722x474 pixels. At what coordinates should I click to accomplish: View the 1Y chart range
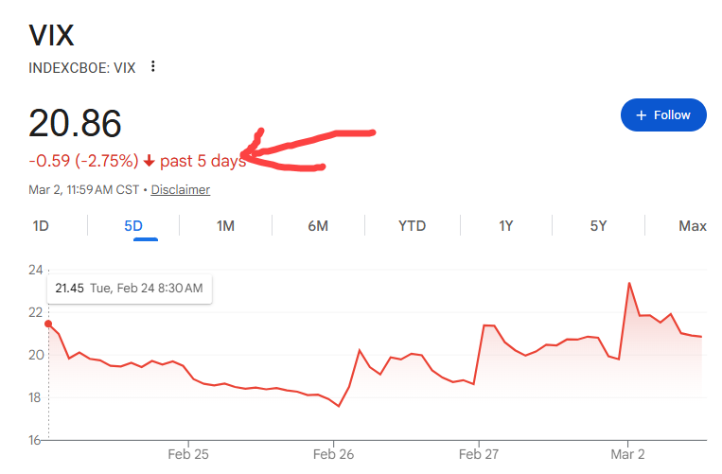pyautogui.click(x=506, y=226)
